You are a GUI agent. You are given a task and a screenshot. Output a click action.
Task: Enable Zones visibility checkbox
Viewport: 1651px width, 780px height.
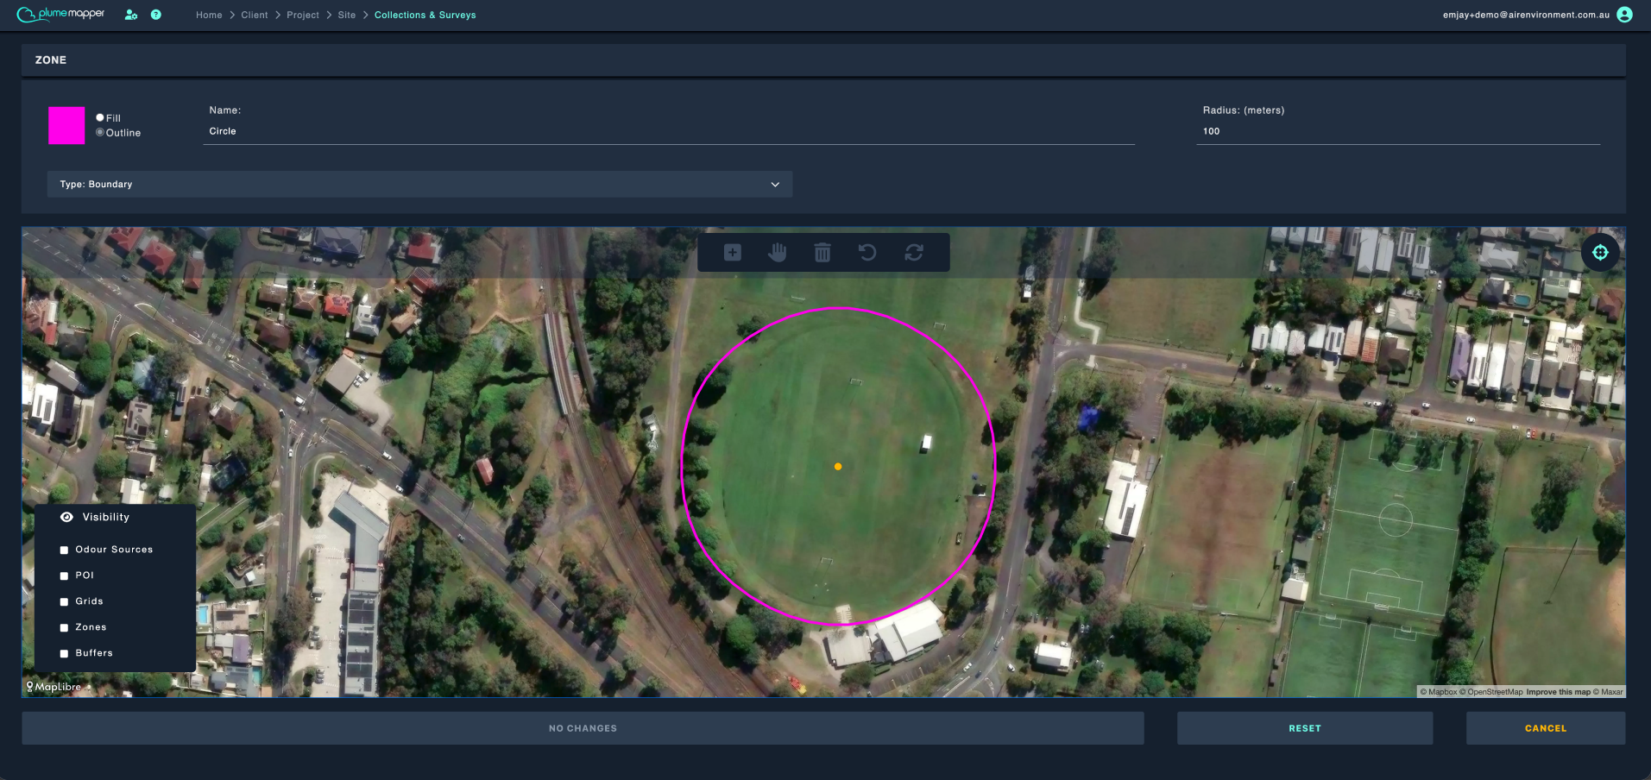[x=64, y=627]
